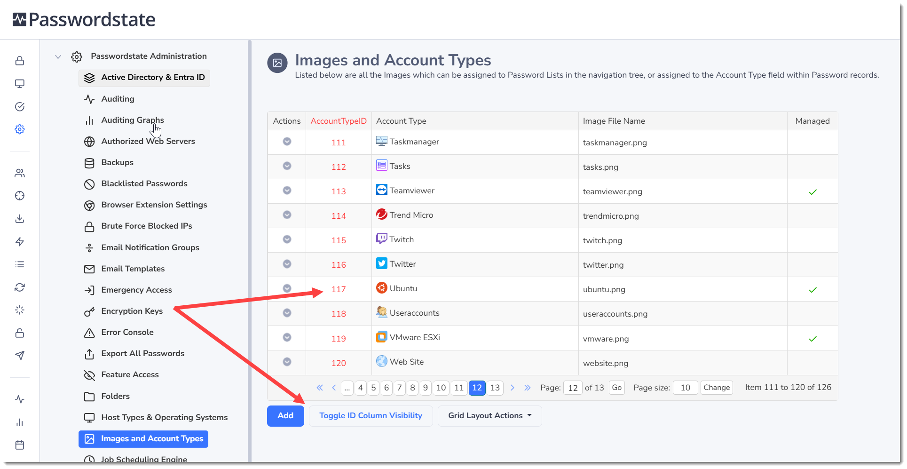
Task: Click the blue Add button
Action: click(285, 416)
